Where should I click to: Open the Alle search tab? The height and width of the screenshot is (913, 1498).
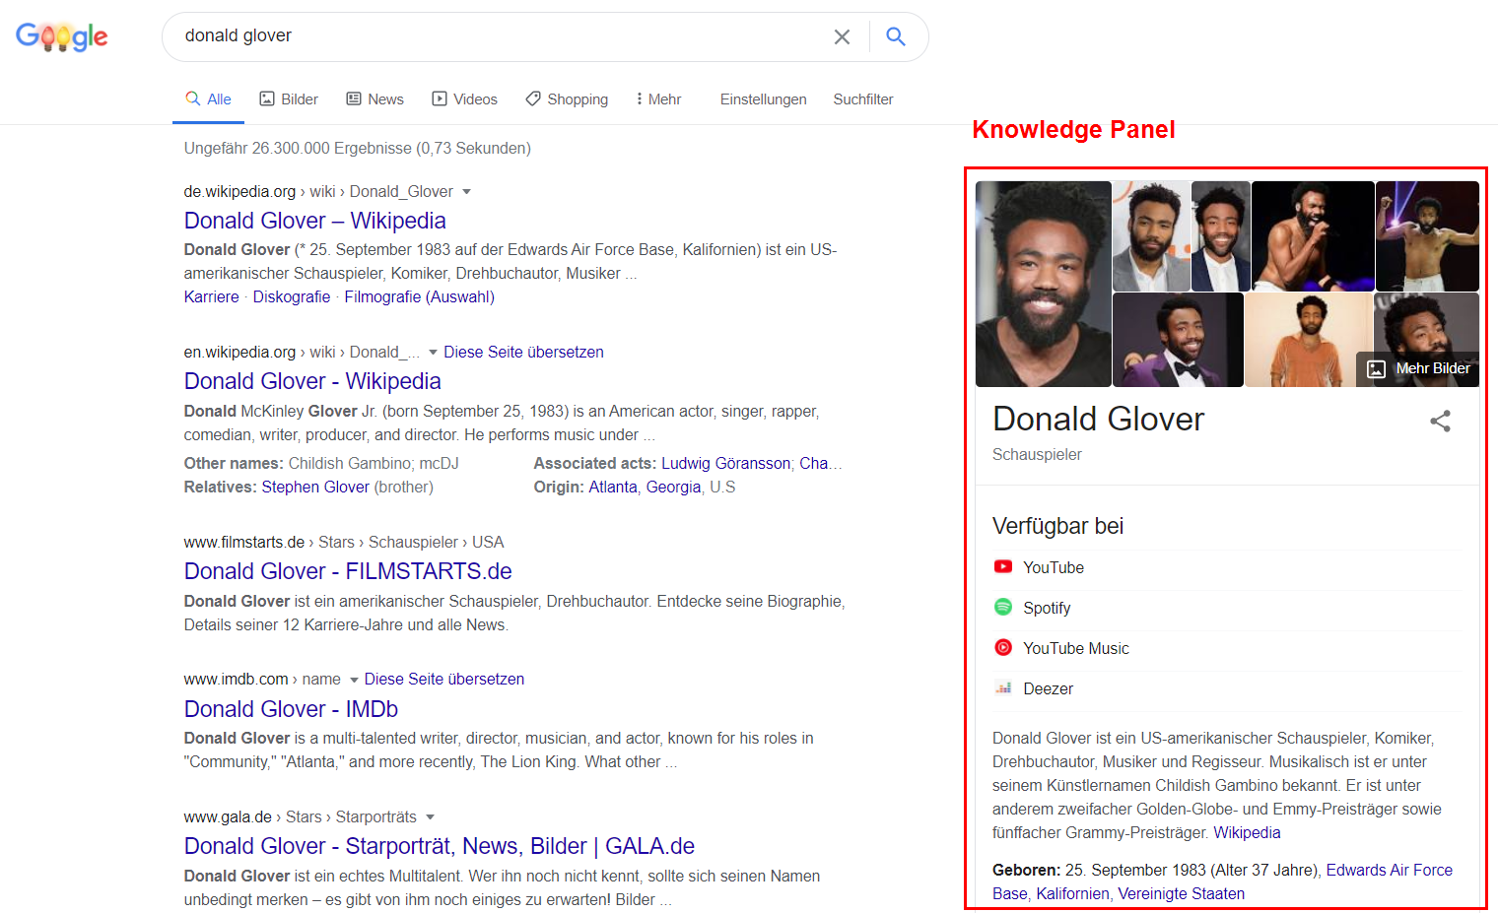208,99
